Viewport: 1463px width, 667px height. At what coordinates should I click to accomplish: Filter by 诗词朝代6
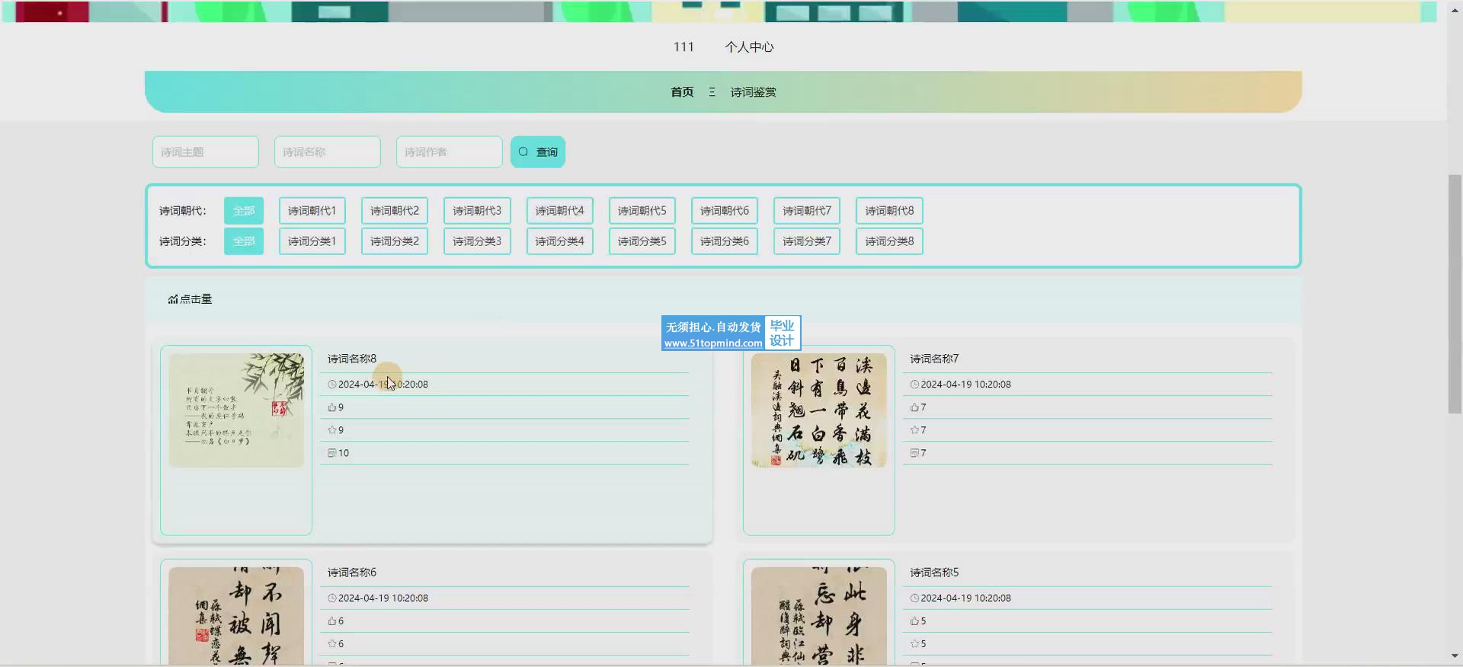(x=725, y=211)
